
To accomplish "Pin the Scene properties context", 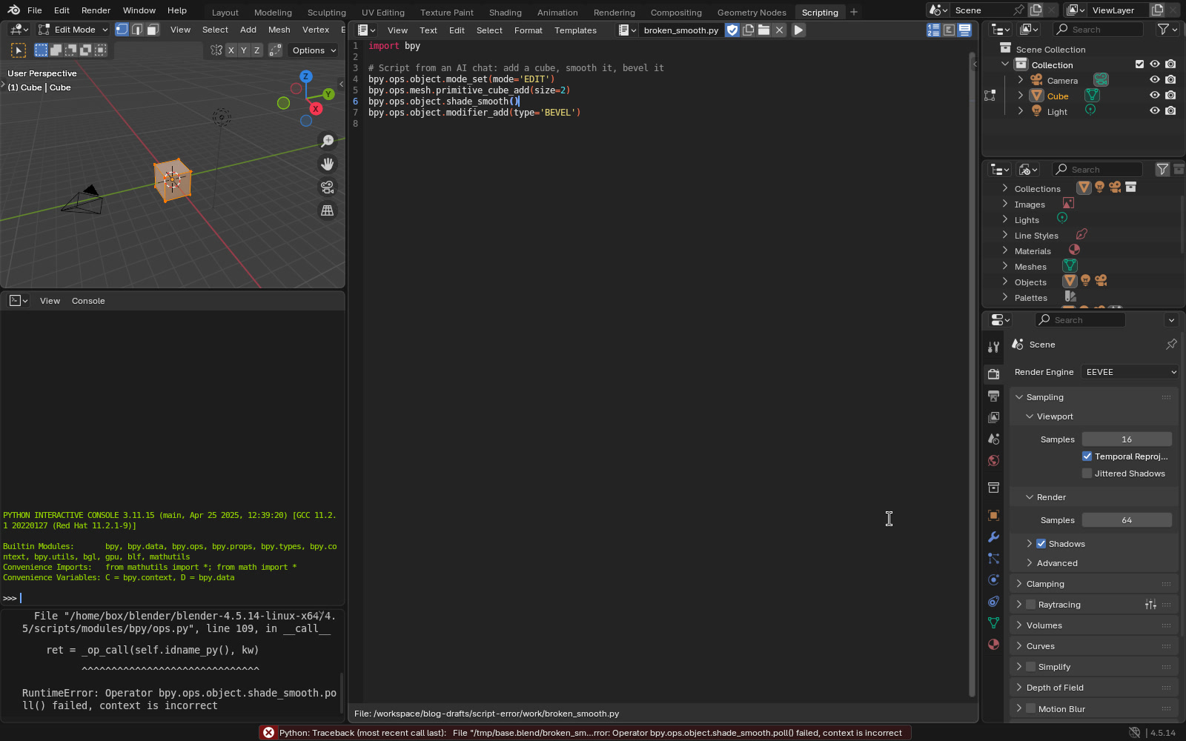I will click(x=1171, y=345).
